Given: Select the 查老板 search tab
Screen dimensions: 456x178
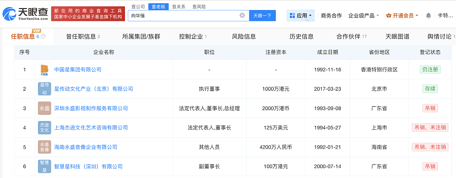Looking at the screenshot, I should [x=158, y=6].
